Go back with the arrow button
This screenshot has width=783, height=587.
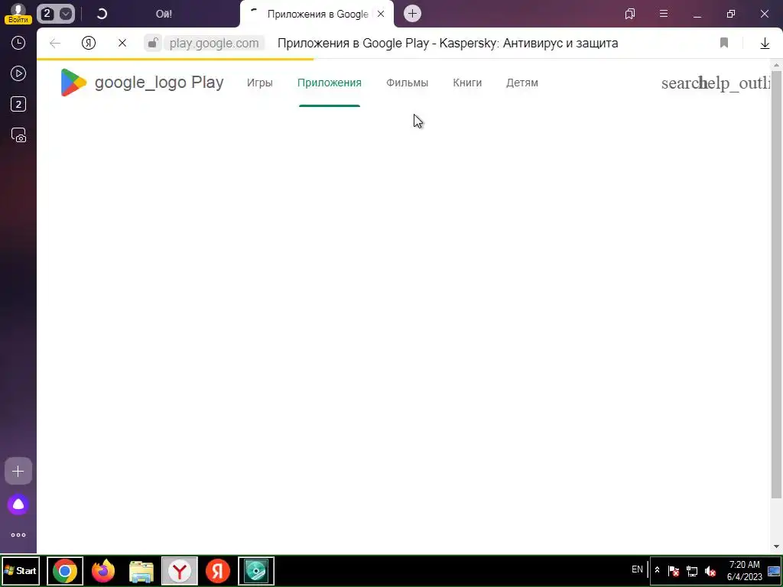pos(55,44)
